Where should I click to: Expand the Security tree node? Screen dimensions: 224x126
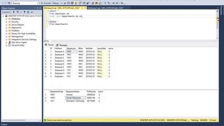(x=6, y=22)
